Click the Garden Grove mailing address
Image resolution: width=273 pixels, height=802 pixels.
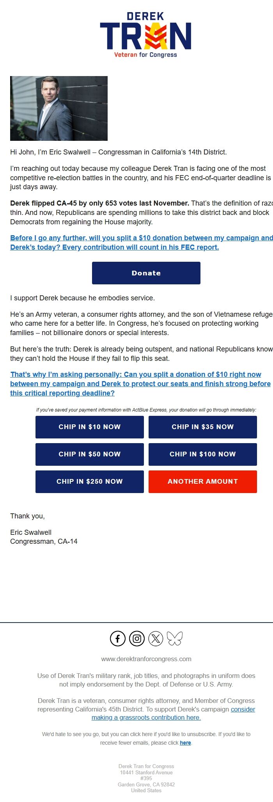[x=146, y=778]
